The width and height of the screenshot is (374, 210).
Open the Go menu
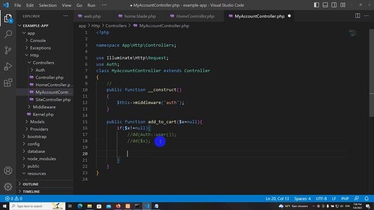[79, 5]
